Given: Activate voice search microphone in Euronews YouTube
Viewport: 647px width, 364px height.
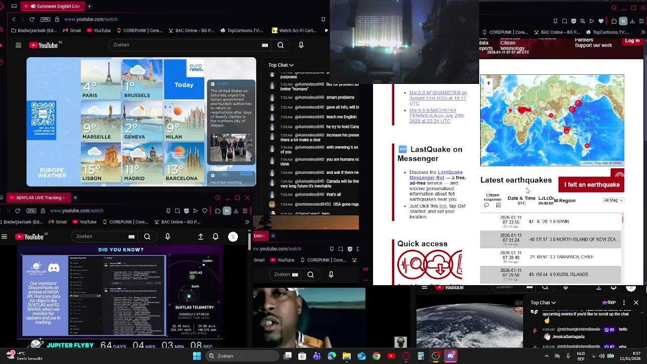Looking at the screenshot, I should [301, 45].
